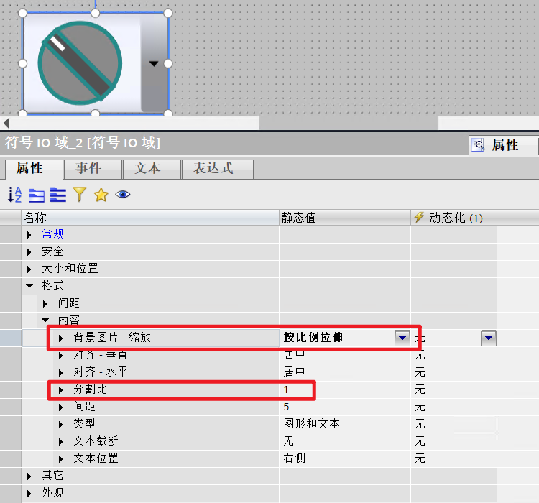The width and height of the screenshot is (539, 503).
Task: Click the collapse all categories icon
Action: [37, 195]
